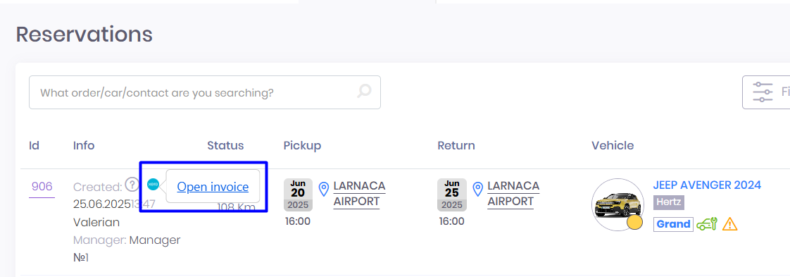Click the return location pin icon

(478, 189)
